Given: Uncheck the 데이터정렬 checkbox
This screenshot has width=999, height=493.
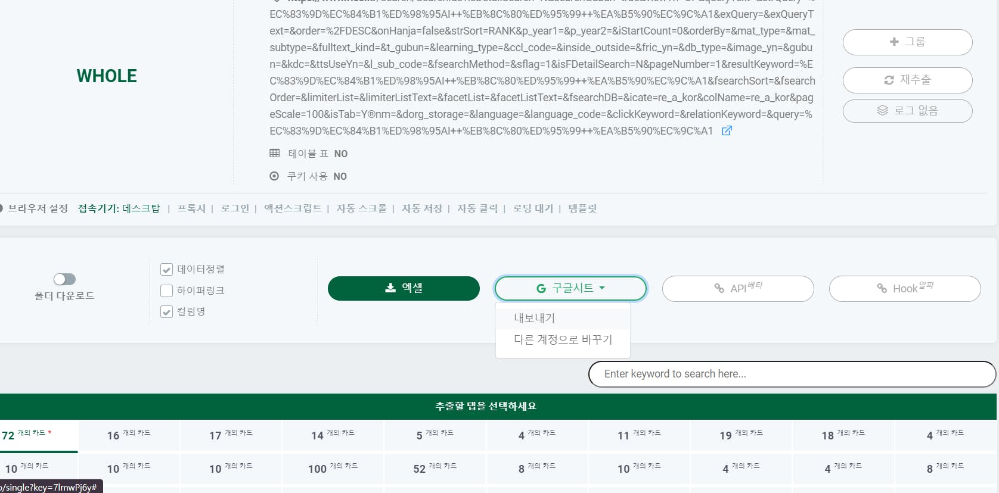Looking at the screenshot, I should click(x=167, y=270).
